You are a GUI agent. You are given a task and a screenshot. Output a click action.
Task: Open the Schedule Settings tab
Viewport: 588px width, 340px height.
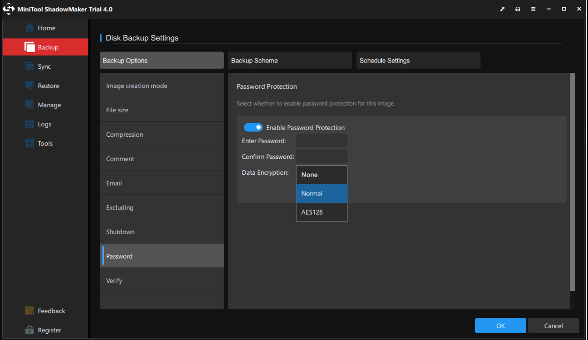point(418,61)
